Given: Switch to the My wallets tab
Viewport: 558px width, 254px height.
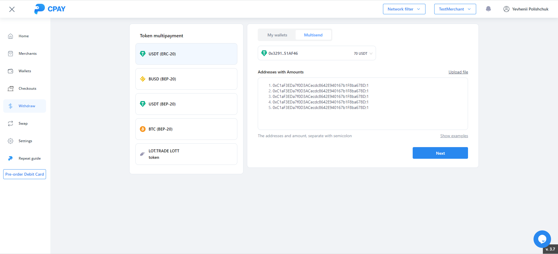Looking at the screenshot, I should 277,35.
